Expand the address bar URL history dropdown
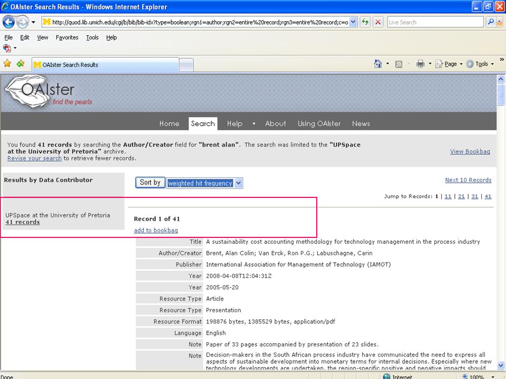The height and width of the screenshot is (379, 506). pyautogui.click(x=353, y=22)
